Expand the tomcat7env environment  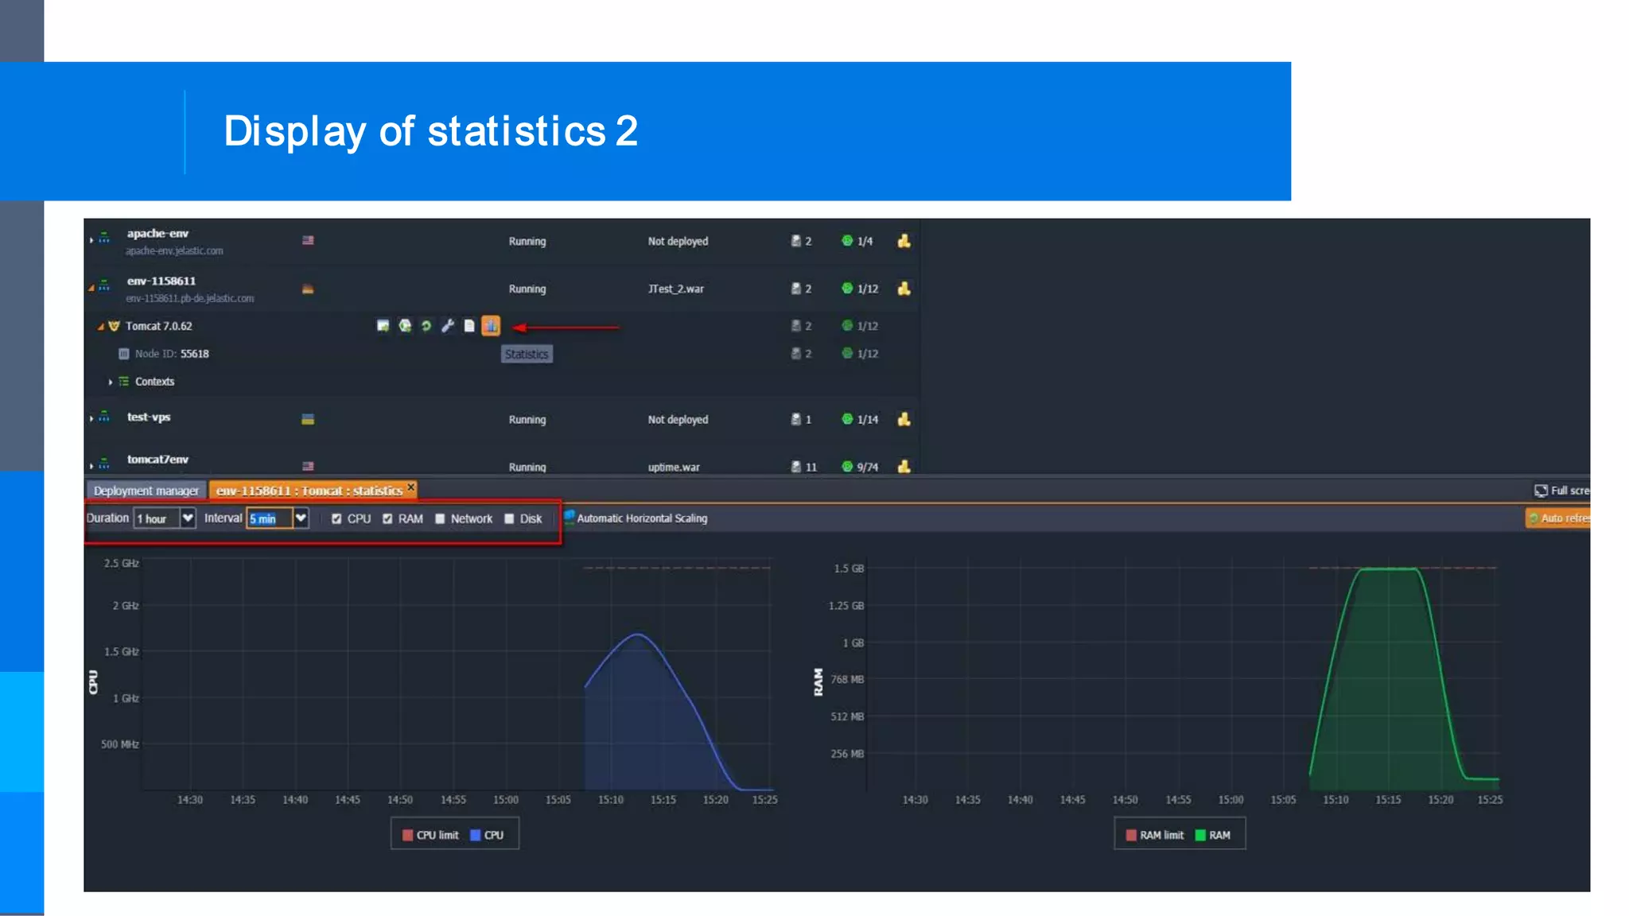tap(91, 465)
